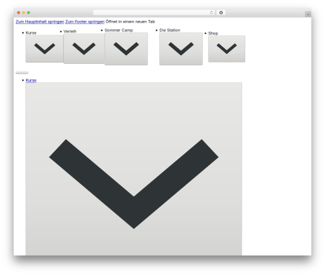The height and width of the screenshot is (275, 325).
Task: Select the Shop navigation label
Action: (213, 33)
